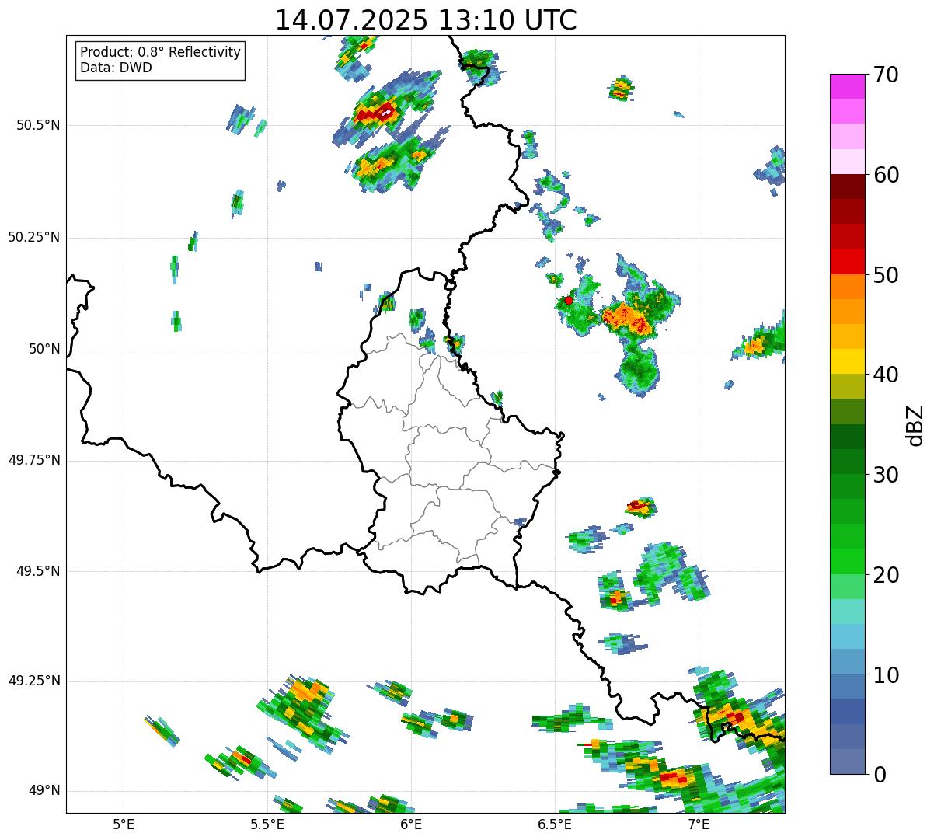Click the 50.5°N latitude label

pos(38,125)
